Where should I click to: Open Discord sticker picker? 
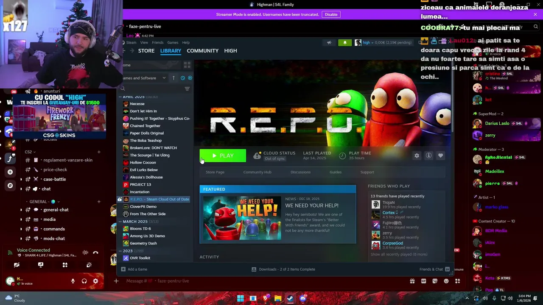(x=435, y=281)
